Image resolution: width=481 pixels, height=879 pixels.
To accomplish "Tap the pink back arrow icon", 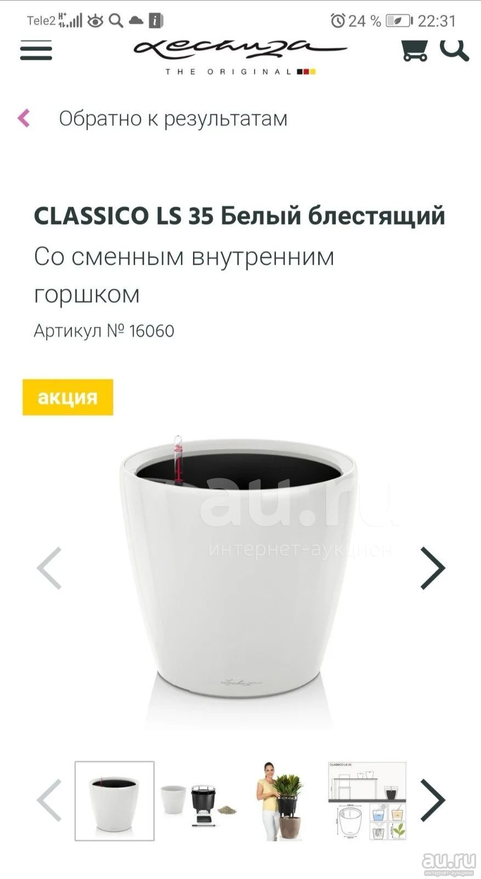I will point(24,118).
